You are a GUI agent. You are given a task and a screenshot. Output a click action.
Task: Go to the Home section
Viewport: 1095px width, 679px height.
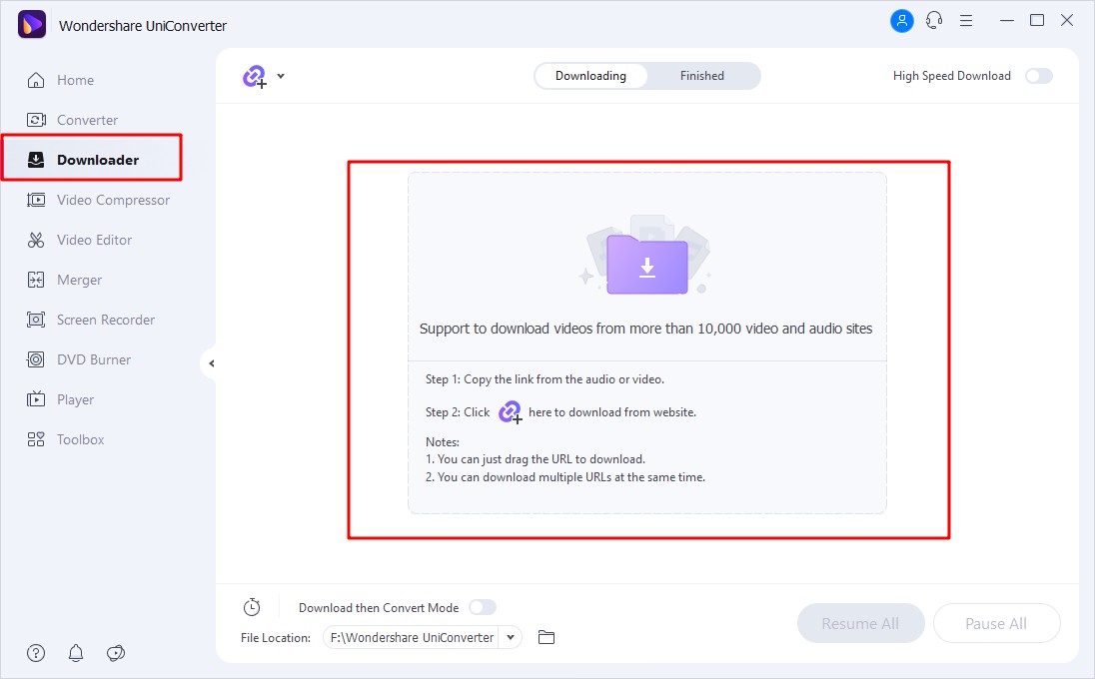point(75,80)
